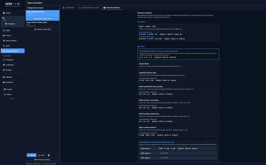This screenshot has height=165, width=266.
Task: Select the Données simulateur tab
Action: point(112,8)
